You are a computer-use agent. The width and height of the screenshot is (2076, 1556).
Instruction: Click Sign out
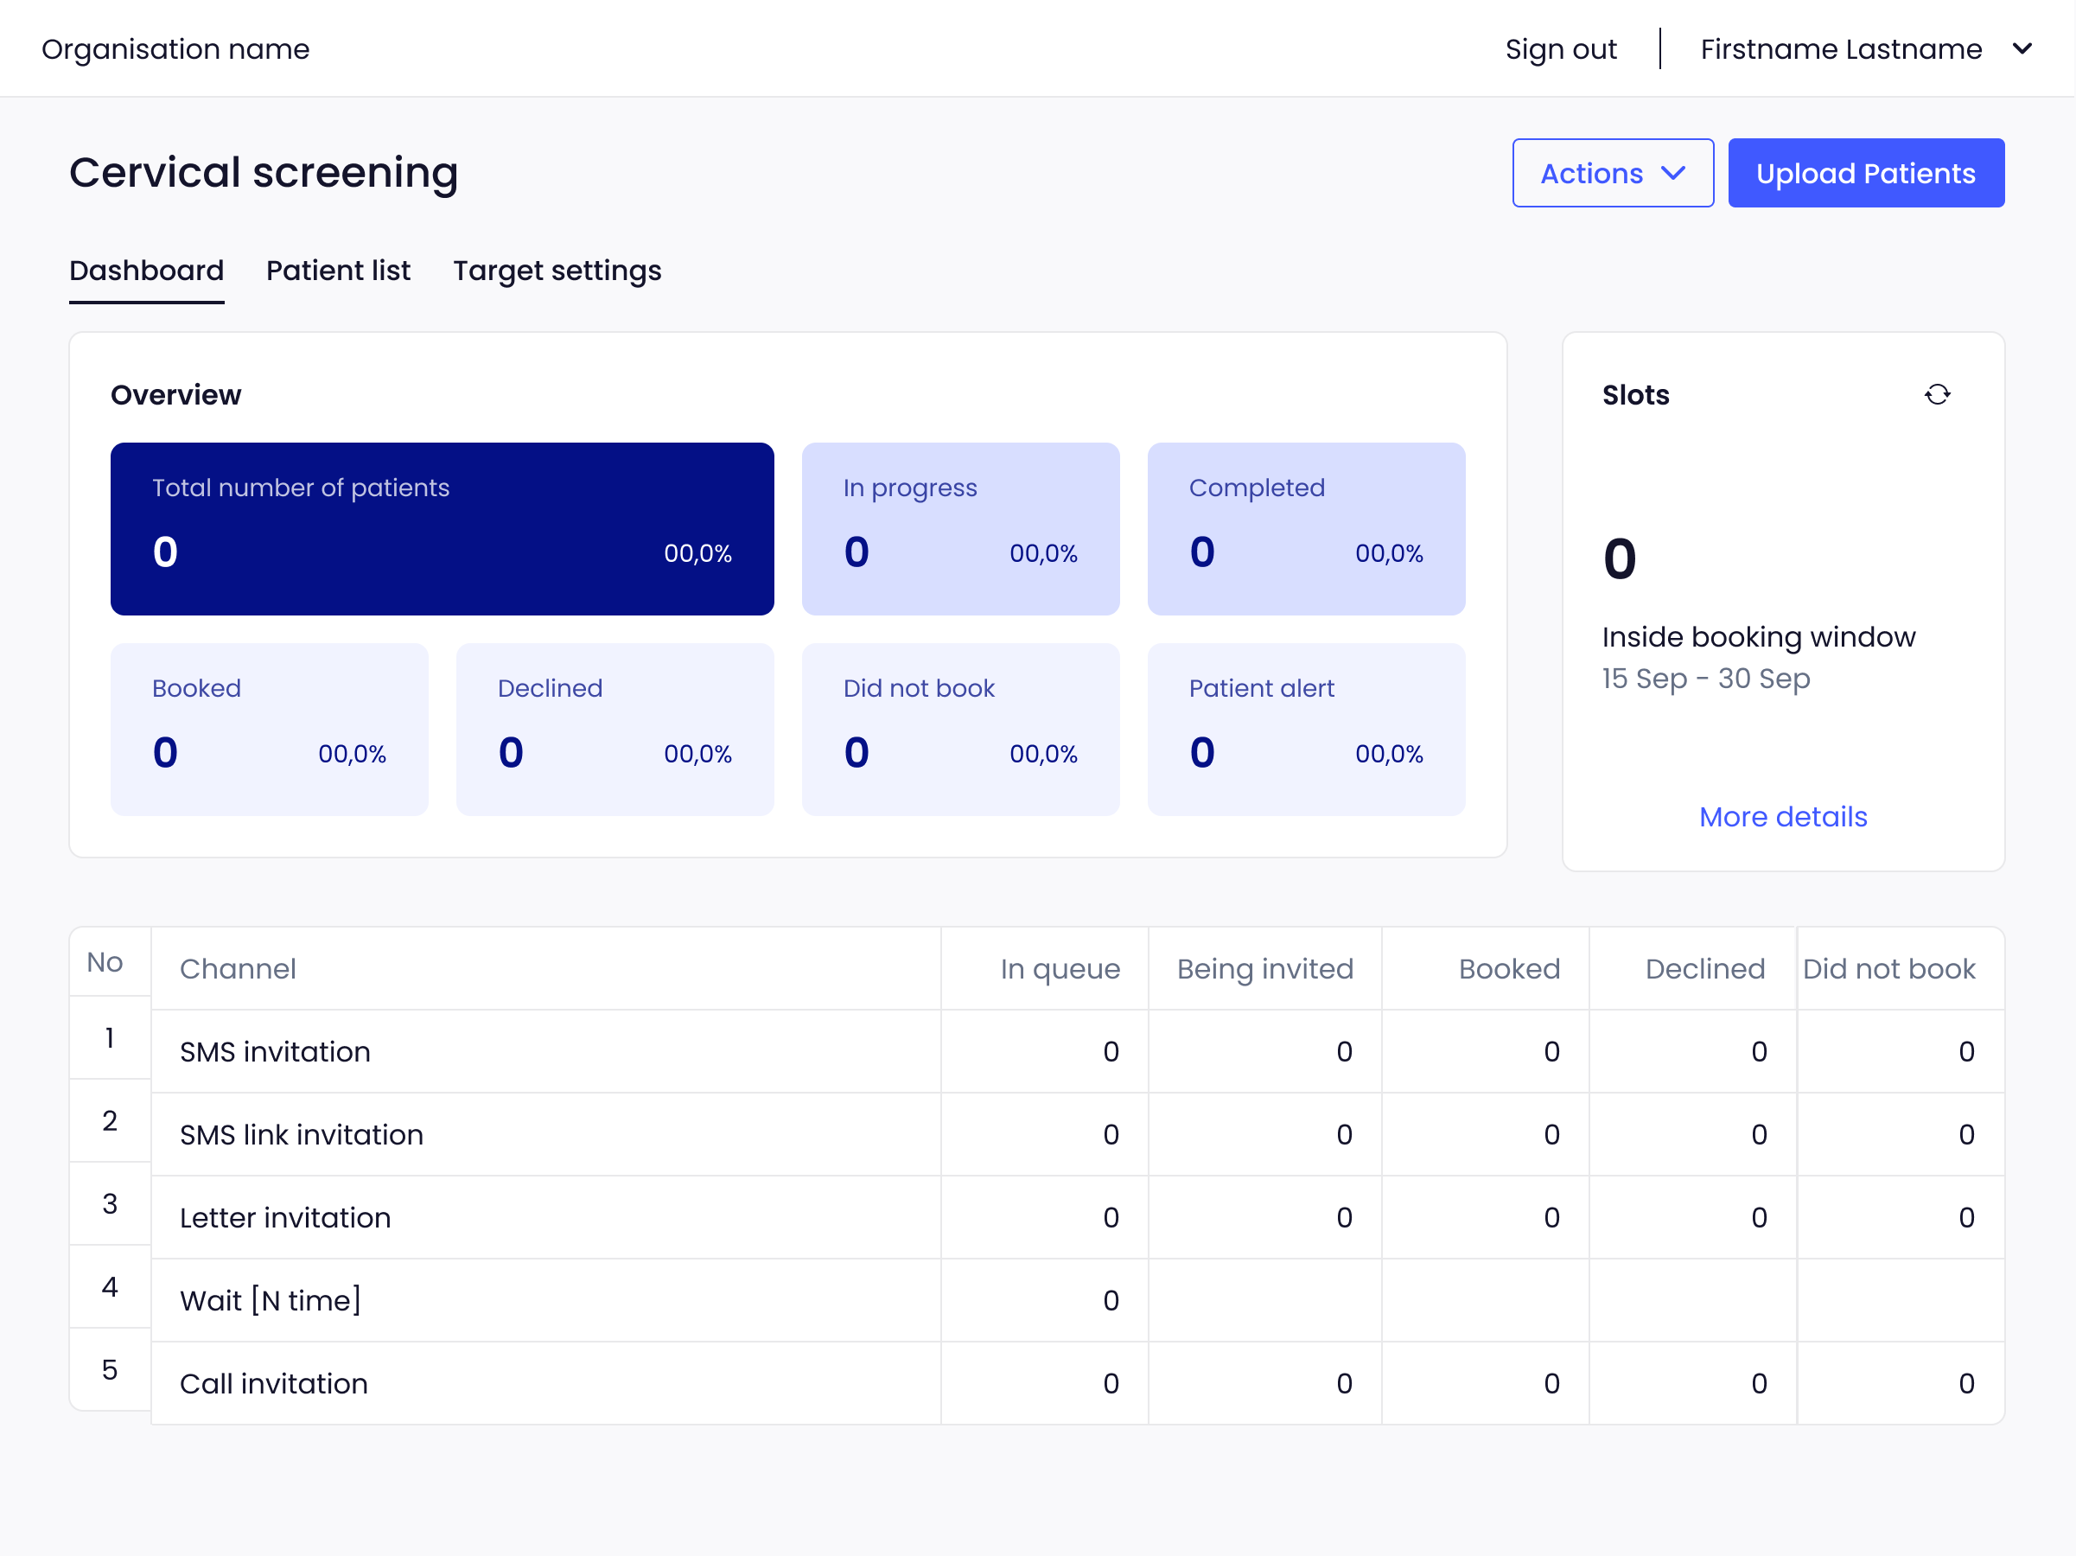[x=1560, y=48]
